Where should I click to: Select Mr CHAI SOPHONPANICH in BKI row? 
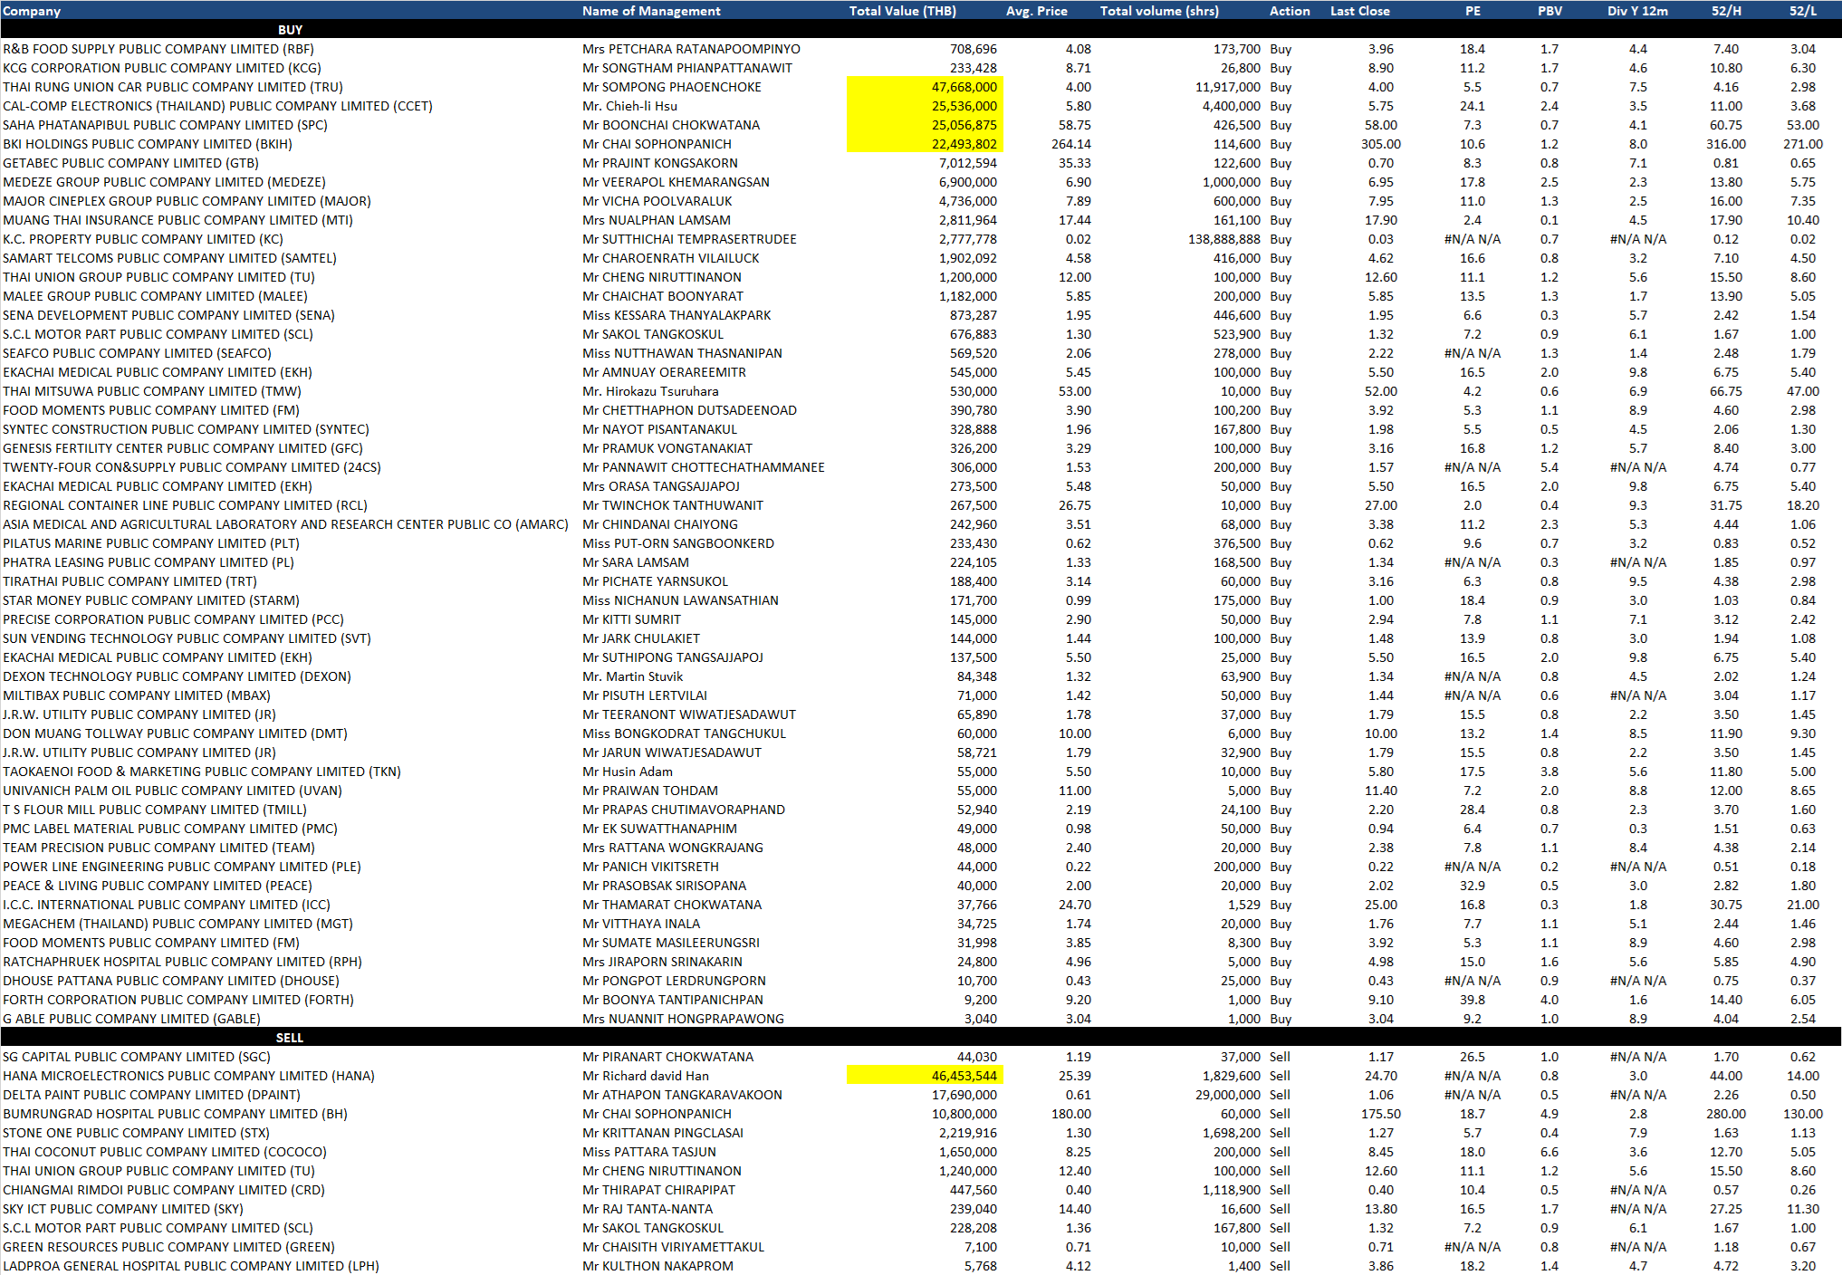click(x=657, y=144)
